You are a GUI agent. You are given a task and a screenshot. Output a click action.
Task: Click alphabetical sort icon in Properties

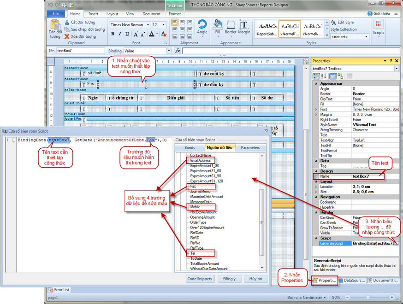pos(323,76)
